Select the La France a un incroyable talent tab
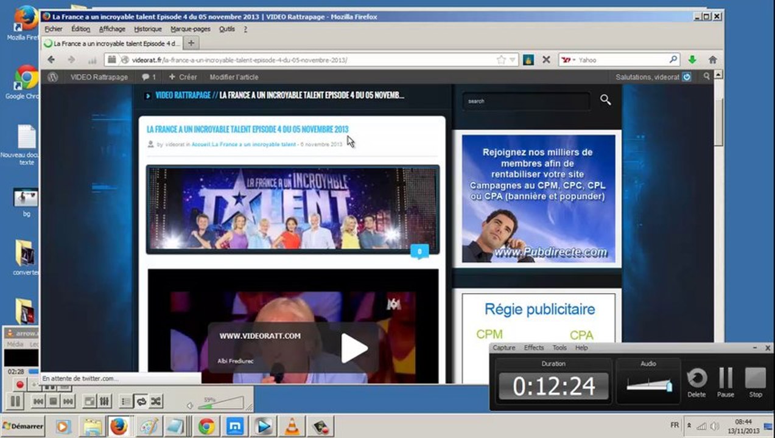The image size is (775, 438). 112,43
